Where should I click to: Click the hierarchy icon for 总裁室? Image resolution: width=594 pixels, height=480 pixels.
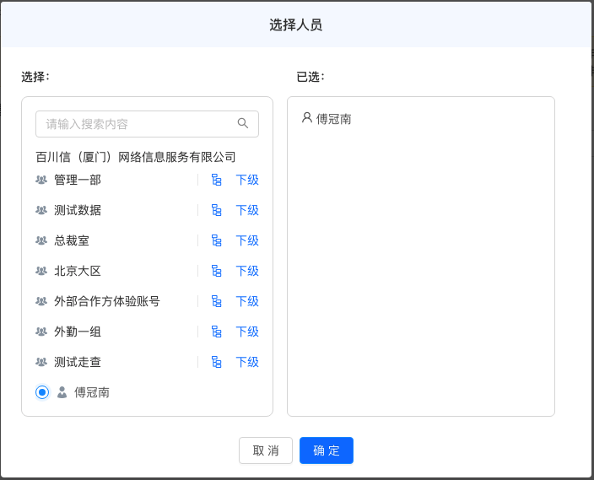tap(216, 240)
